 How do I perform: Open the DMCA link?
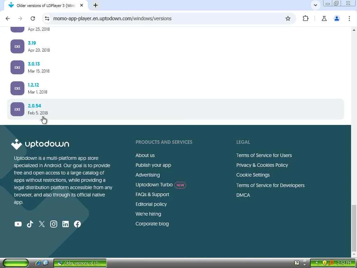pos(243,195)
